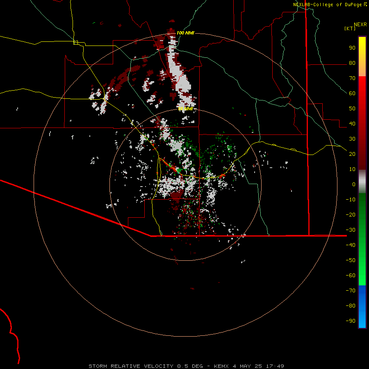
Task: Click the 100 NMI range ring label
Action: tap(185, 33)
